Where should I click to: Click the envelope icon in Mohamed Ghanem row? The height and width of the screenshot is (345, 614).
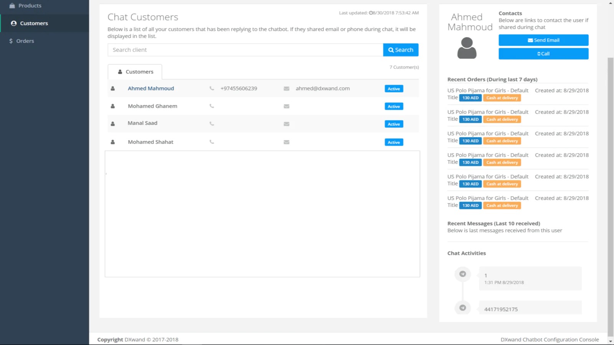coord(286,107)
